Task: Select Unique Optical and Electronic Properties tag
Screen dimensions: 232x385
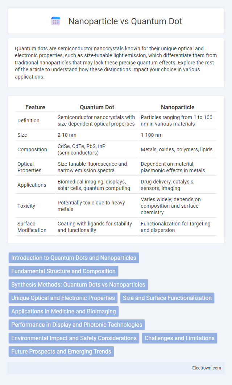Action: 63,298
